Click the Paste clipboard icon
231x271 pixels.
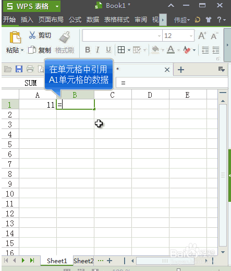[15, 37]
